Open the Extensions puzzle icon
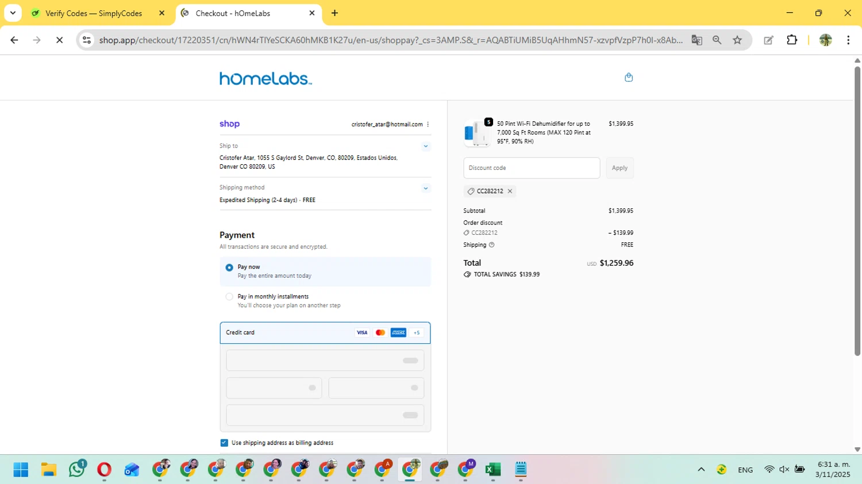 [x=792, y=40]
